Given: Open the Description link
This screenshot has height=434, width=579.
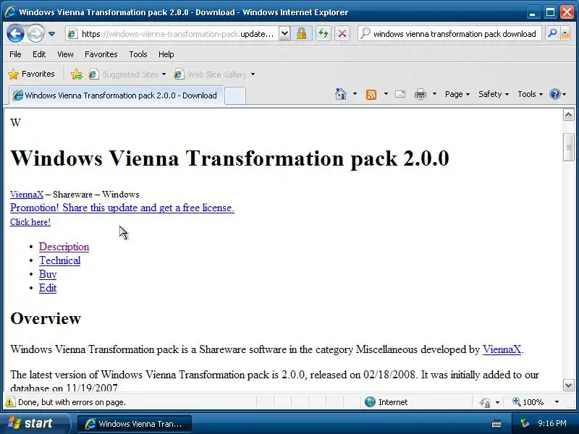Looking at the screenshot, I should (x=64, y=247).
